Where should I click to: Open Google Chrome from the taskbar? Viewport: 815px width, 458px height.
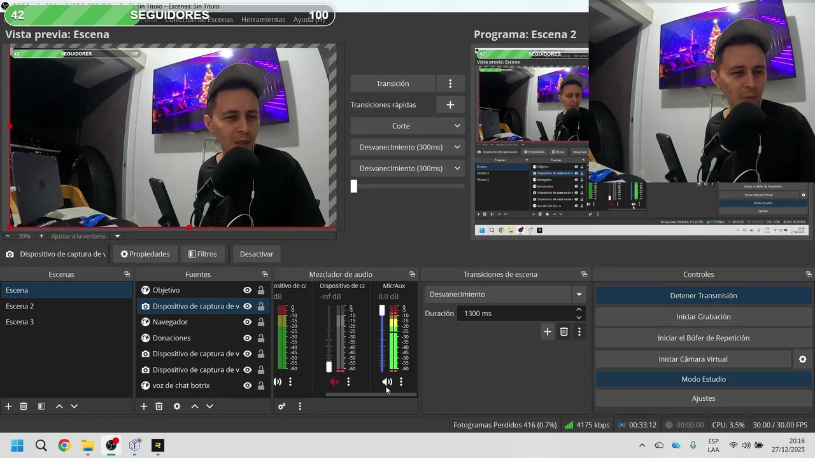pos(64,445)
